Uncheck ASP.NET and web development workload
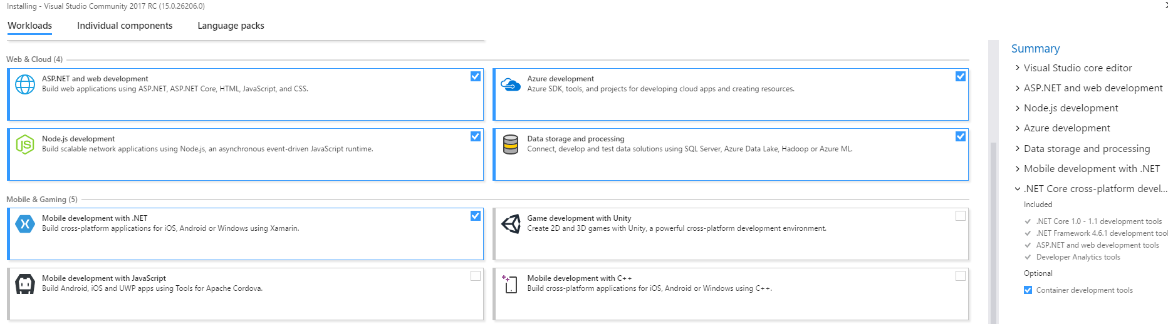1168x324 pixels. point(476,76)
